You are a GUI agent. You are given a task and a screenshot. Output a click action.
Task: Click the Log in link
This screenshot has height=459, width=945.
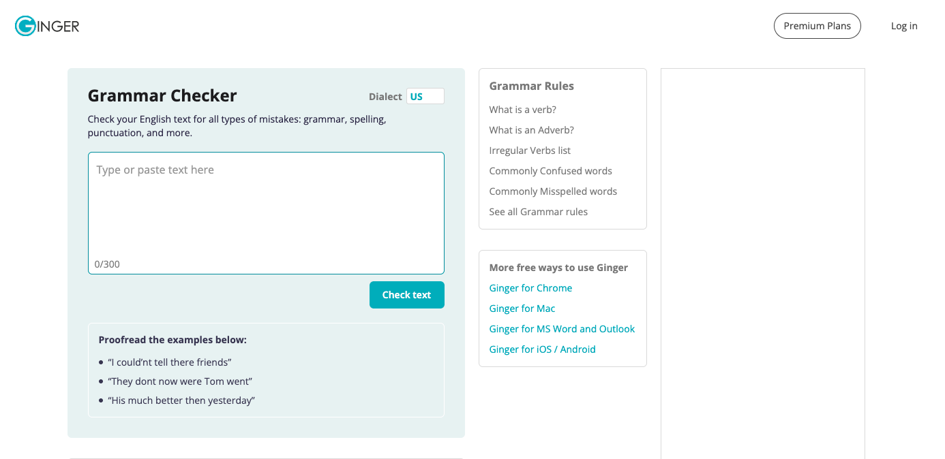coord(903,25)
